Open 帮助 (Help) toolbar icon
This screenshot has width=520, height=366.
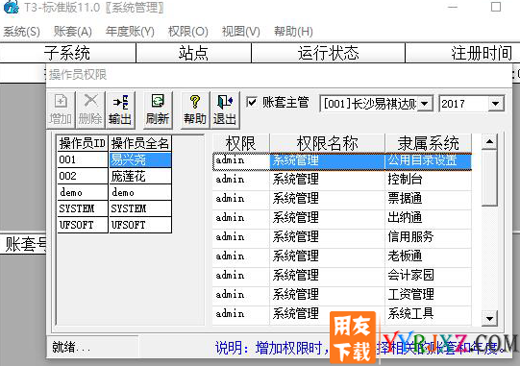[195, 110]
